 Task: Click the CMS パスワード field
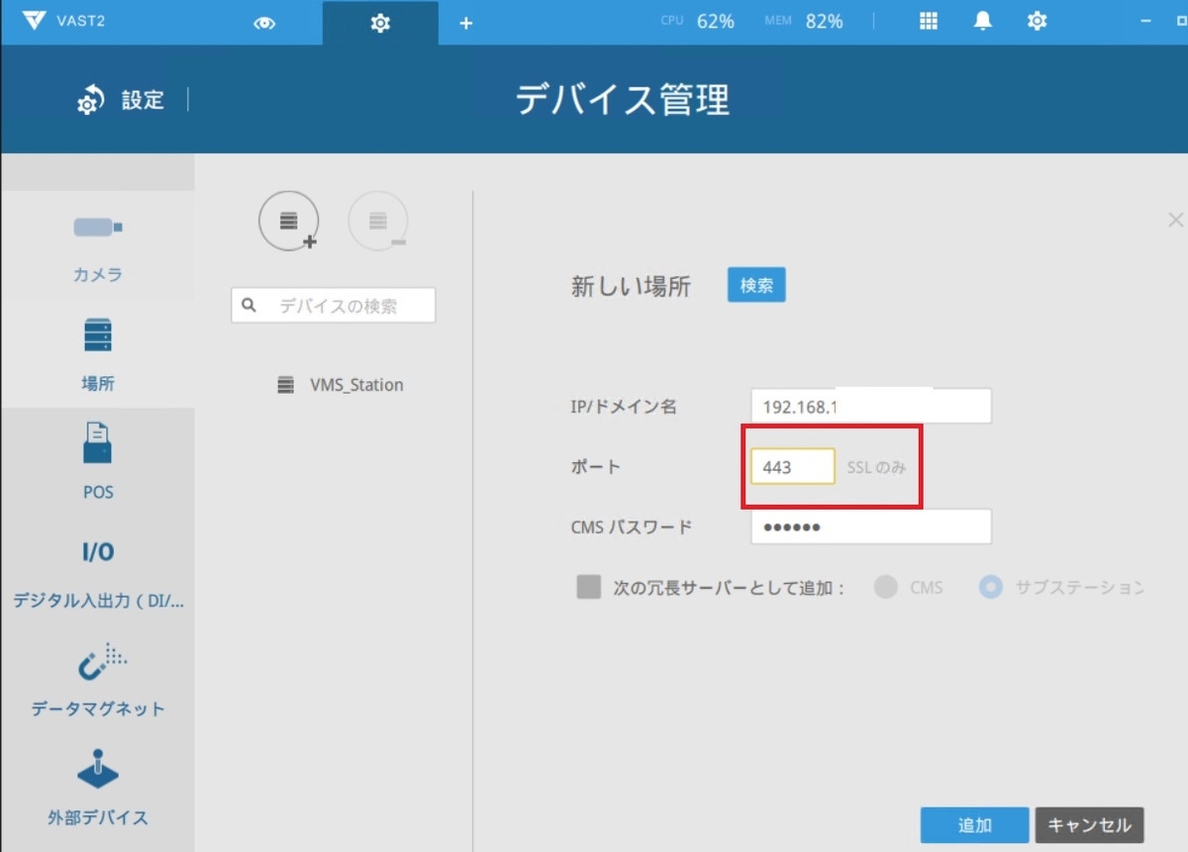pos(871,526)
